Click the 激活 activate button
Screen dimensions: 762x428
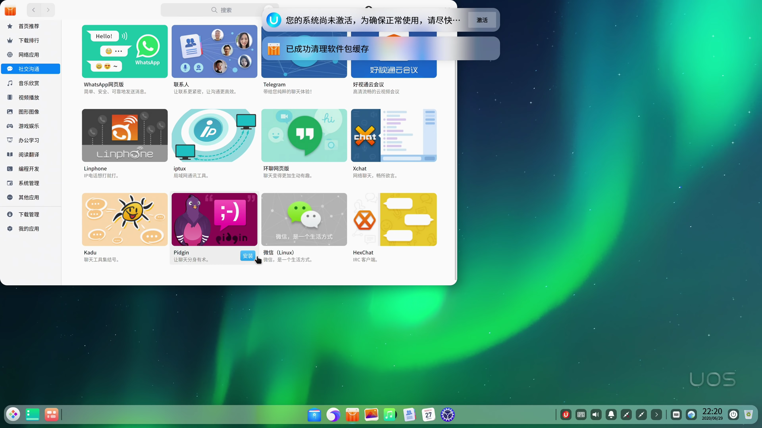[482, 20]
